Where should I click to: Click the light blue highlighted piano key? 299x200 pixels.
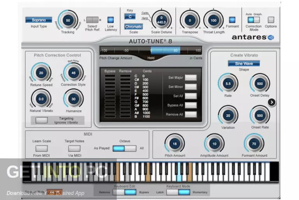pos(179,172)
